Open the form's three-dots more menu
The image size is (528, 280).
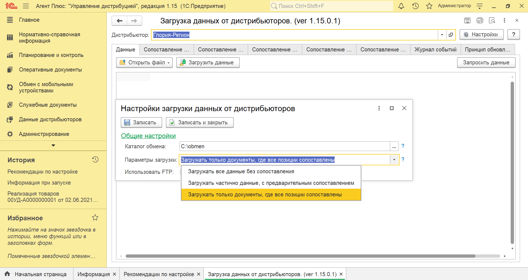[504, 20]
